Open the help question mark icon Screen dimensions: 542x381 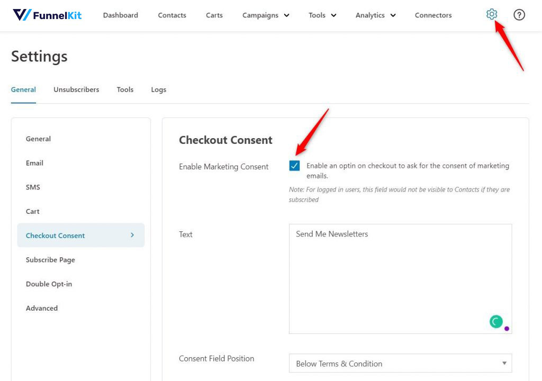519,15
